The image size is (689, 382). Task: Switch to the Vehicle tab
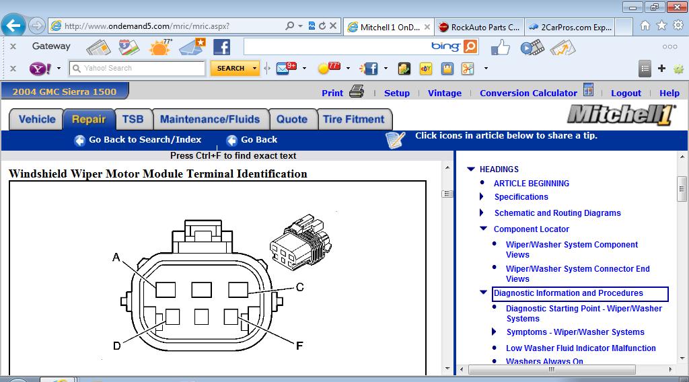click(37, 120)
